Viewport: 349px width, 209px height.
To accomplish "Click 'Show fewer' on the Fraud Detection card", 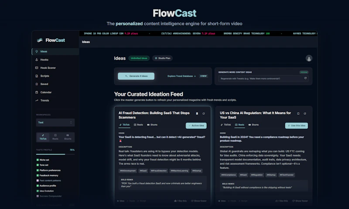I will (x=199, y=201).
